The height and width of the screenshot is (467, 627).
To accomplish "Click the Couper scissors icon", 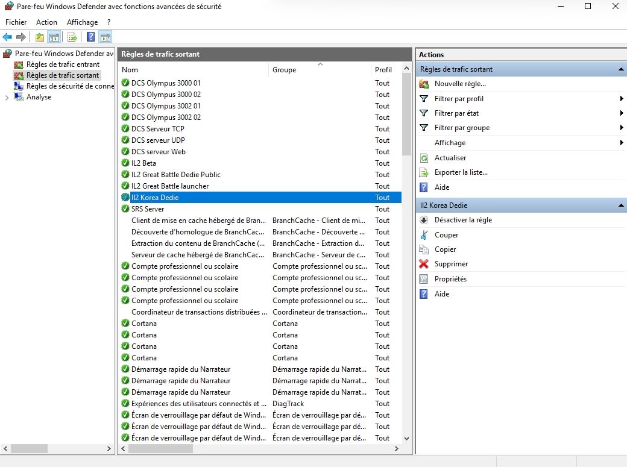I will (x=424, y=235).
